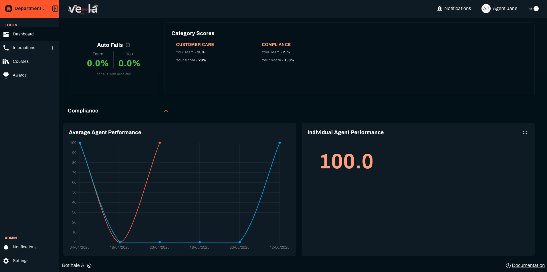The image size is (547, 272).
Task: Open the Settings gear icon
Action: point(6,260)
